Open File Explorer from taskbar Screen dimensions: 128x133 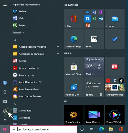tap(111, 129)
